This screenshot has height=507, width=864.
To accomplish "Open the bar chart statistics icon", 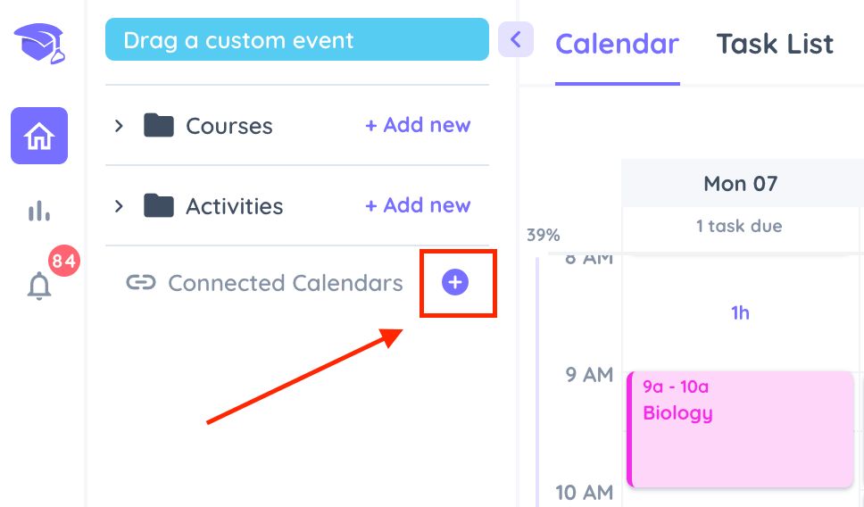I will [39, 211].
